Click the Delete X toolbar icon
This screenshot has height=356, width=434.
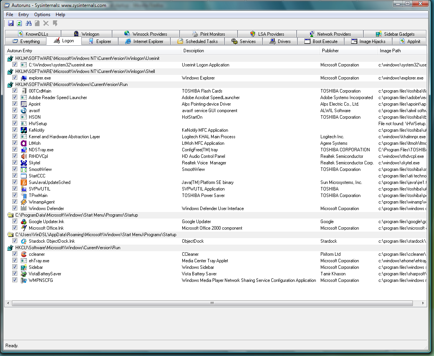click(x=46, y=23)
